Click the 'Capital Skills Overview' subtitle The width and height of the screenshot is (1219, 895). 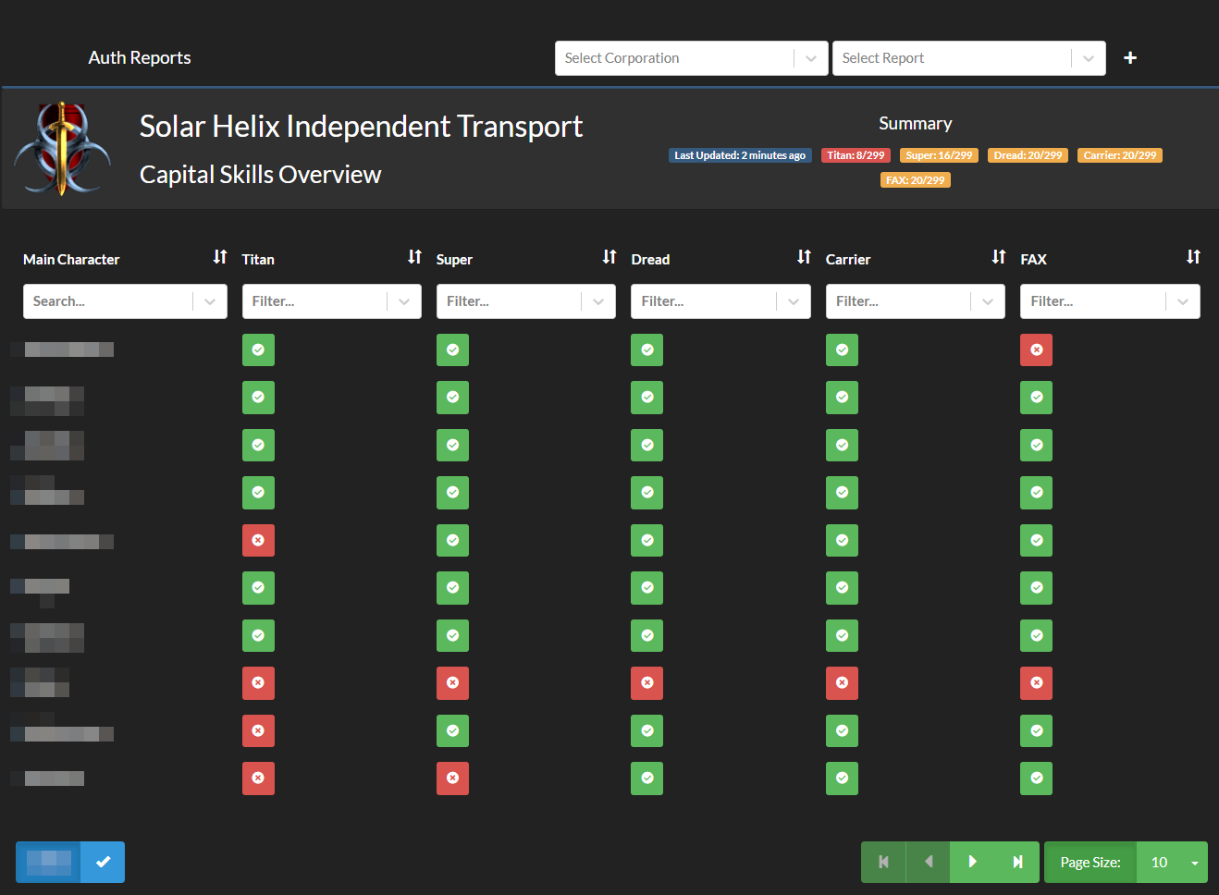click(x=260, y=175)
